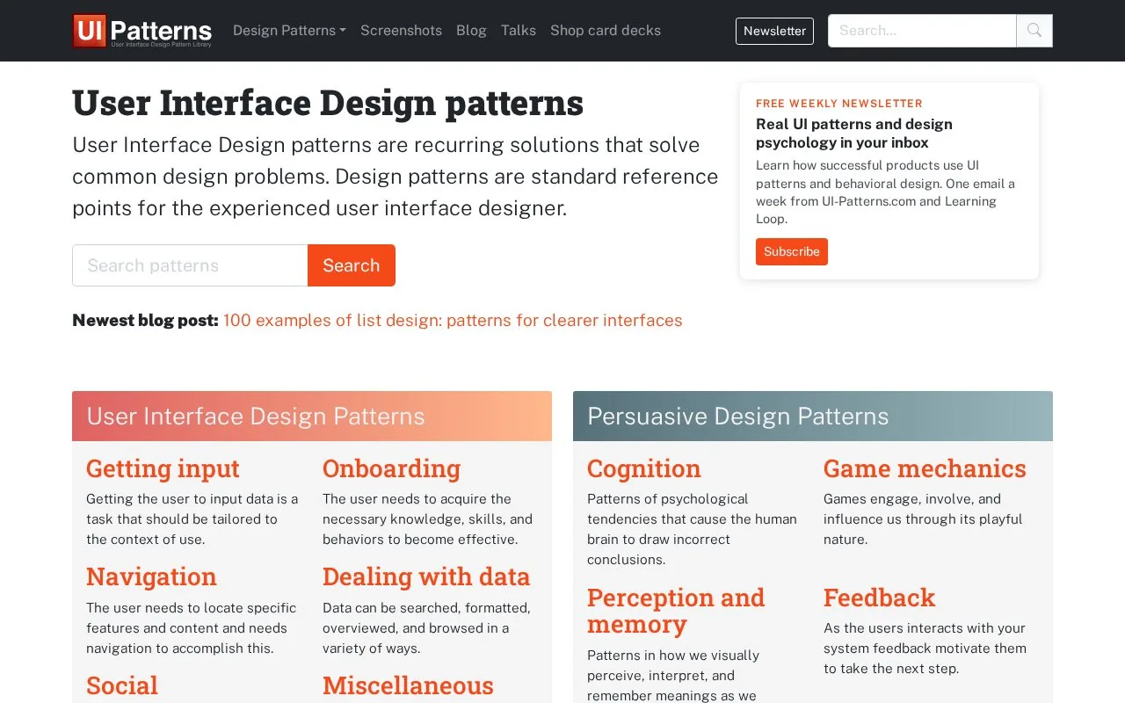Open the Game mechanics category
Viewport: 1125px width, 703px height.
pos(925,468)
